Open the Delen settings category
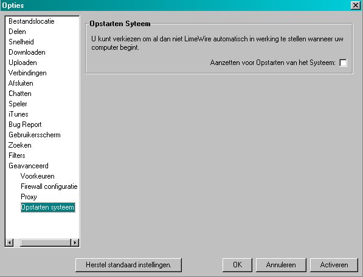363x277 pixels. coord(17,32)
